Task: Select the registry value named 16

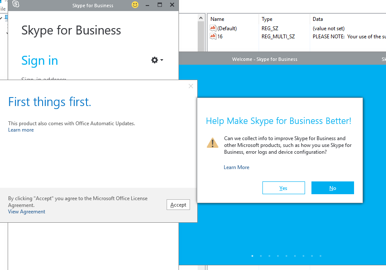Action: tap(220, 36)
